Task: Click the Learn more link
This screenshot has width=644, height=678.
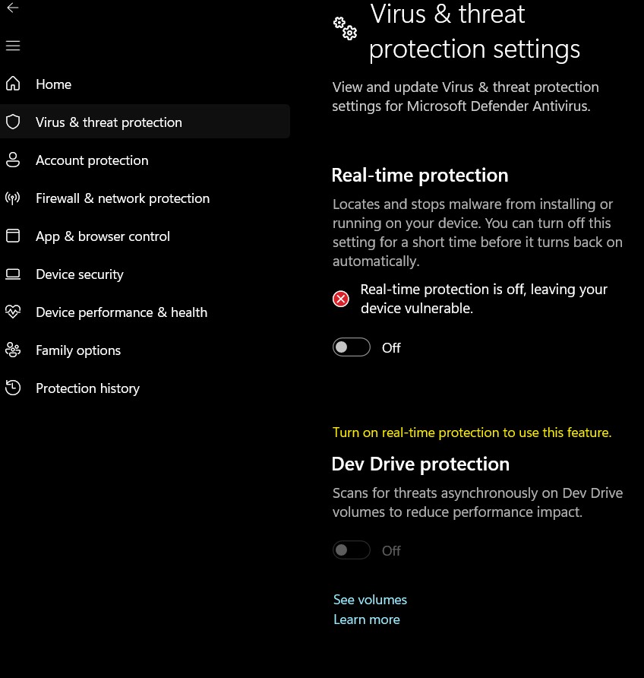Action: (366, 619)
